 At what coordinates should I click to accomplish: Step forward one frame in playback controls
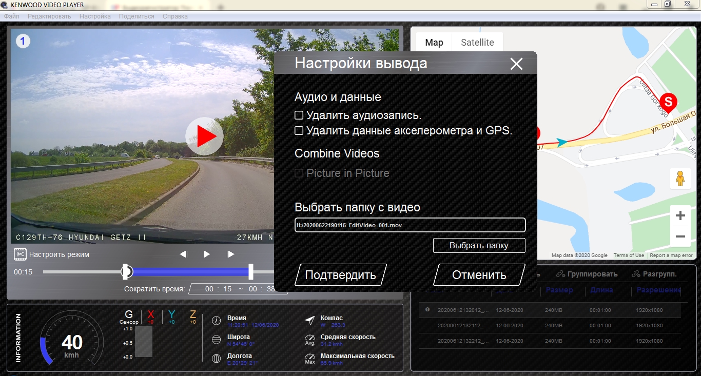click(230, 254)
